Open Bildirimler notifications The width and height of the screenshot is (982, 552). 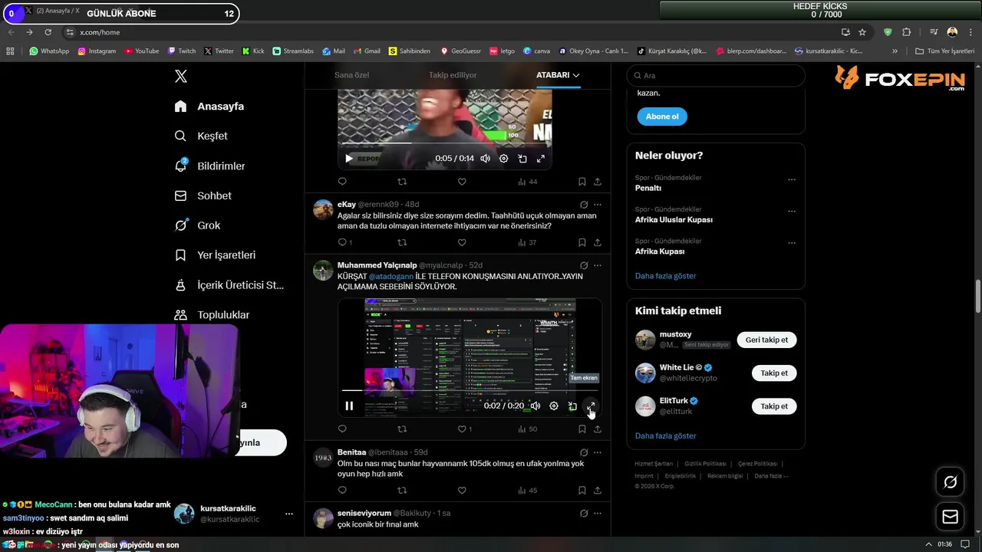[209, 166]
